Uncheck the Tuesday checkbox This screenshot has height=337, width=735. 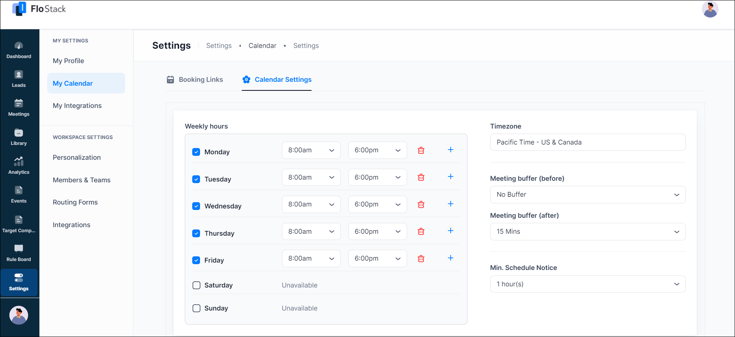(x=196, y=179)
